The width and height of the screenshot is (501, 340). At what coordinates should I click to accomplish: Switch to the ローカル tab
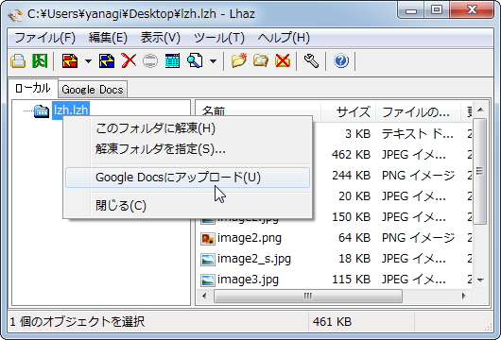click(33, 88)
